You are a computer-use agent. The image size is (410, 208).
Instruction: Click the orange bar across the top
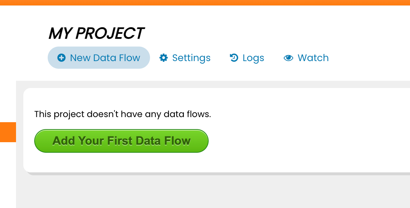[x=205, y=3]
